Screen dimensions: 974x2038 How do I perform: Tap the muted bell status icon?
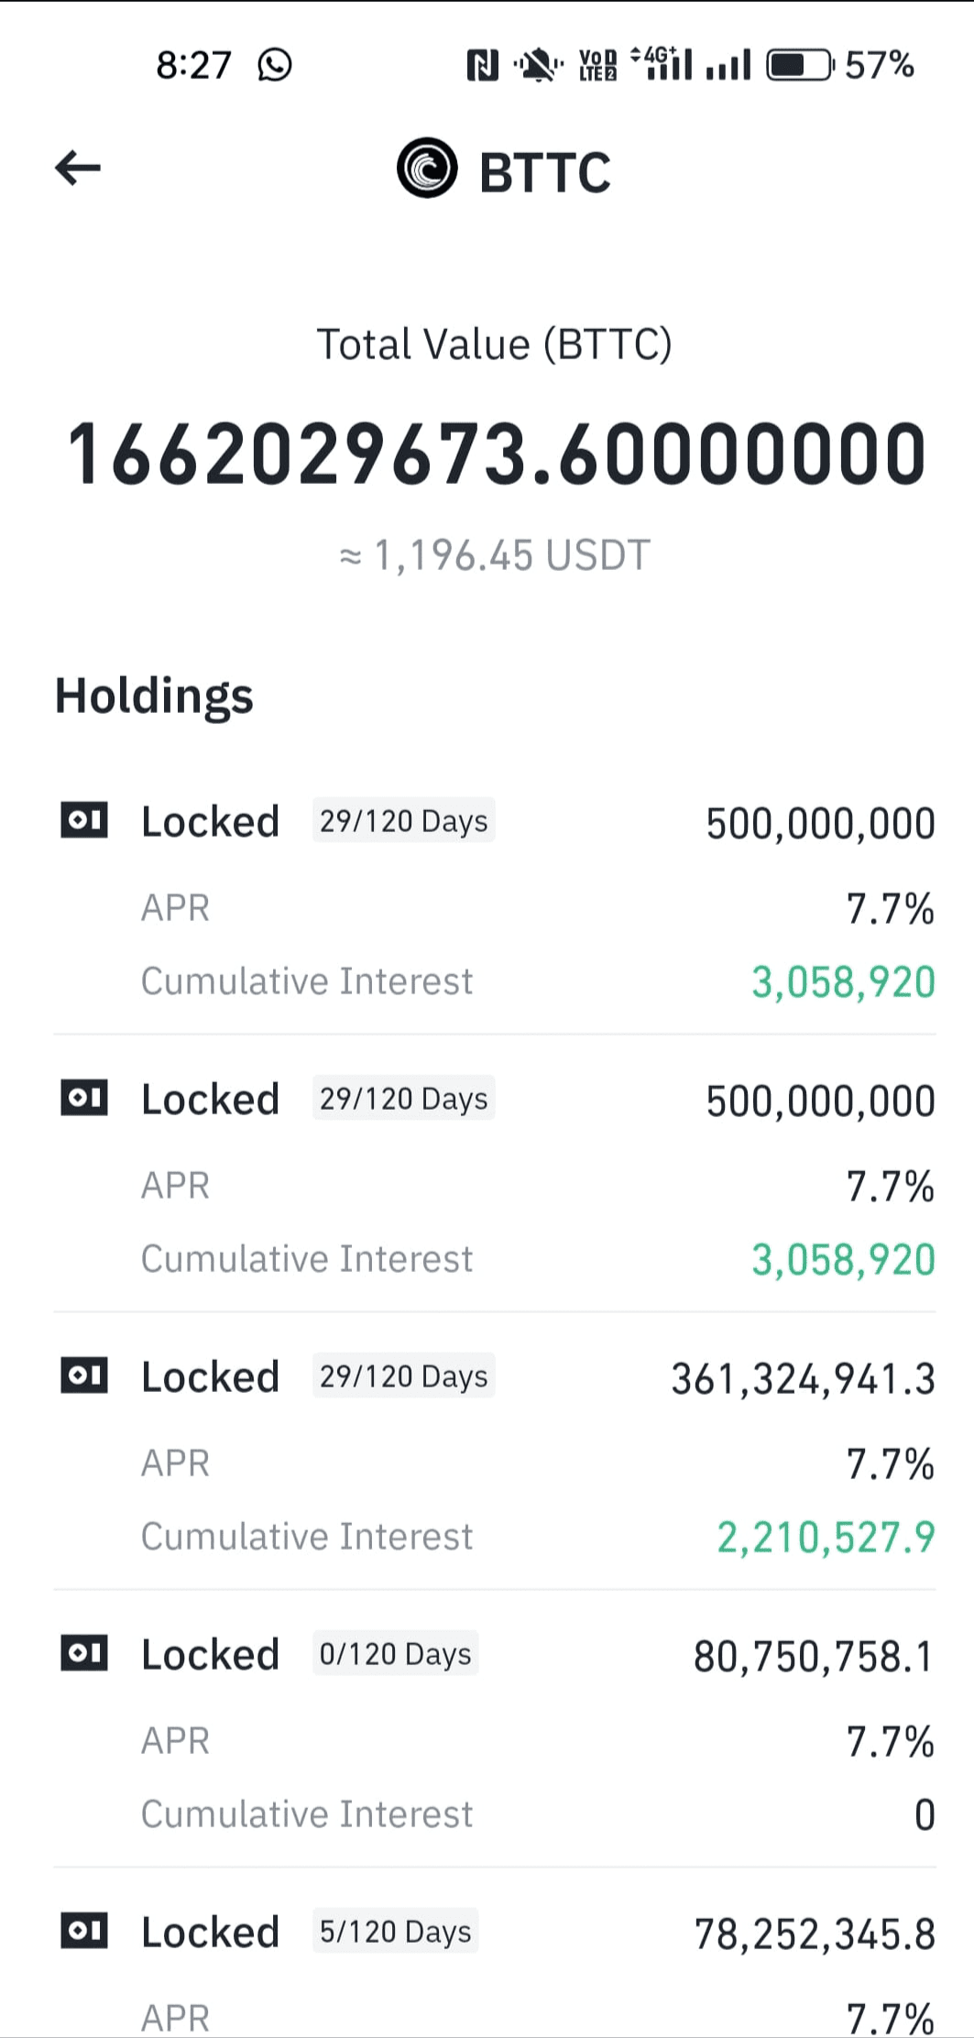[539, 65]
